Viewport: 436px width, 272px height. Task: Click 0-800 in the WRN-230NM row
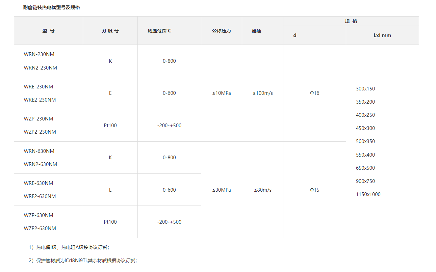[x=169, y=61]
